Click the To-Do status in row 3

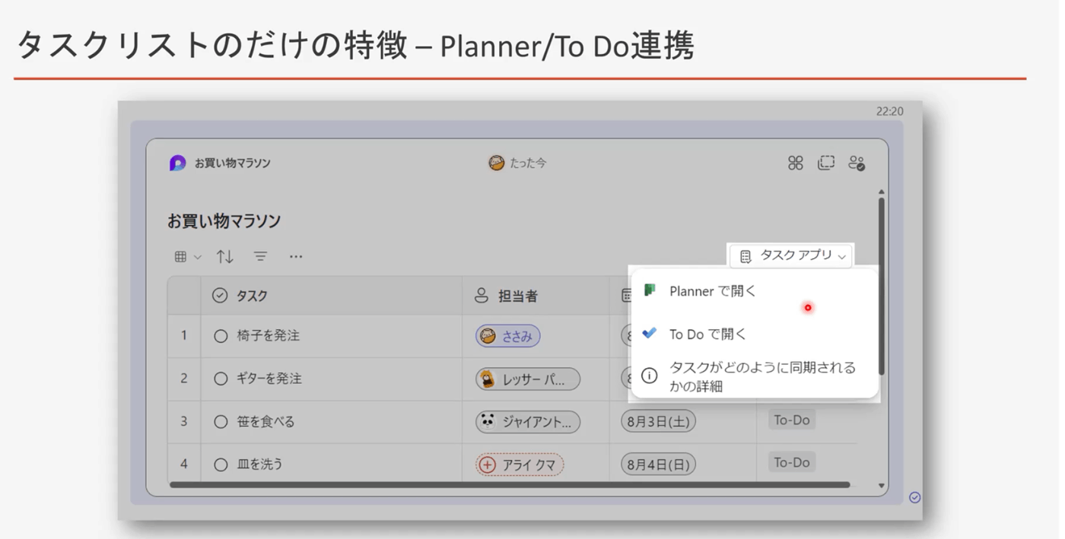(x=792, y=420)
